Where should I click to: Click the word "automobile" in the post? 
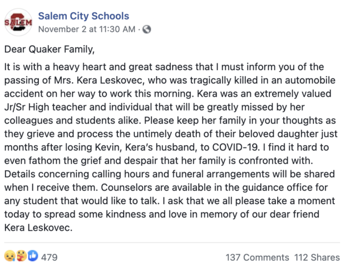(310, 80)
